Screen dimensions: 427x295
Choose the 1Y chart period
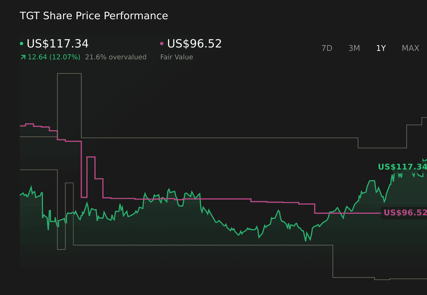point(381,48)
